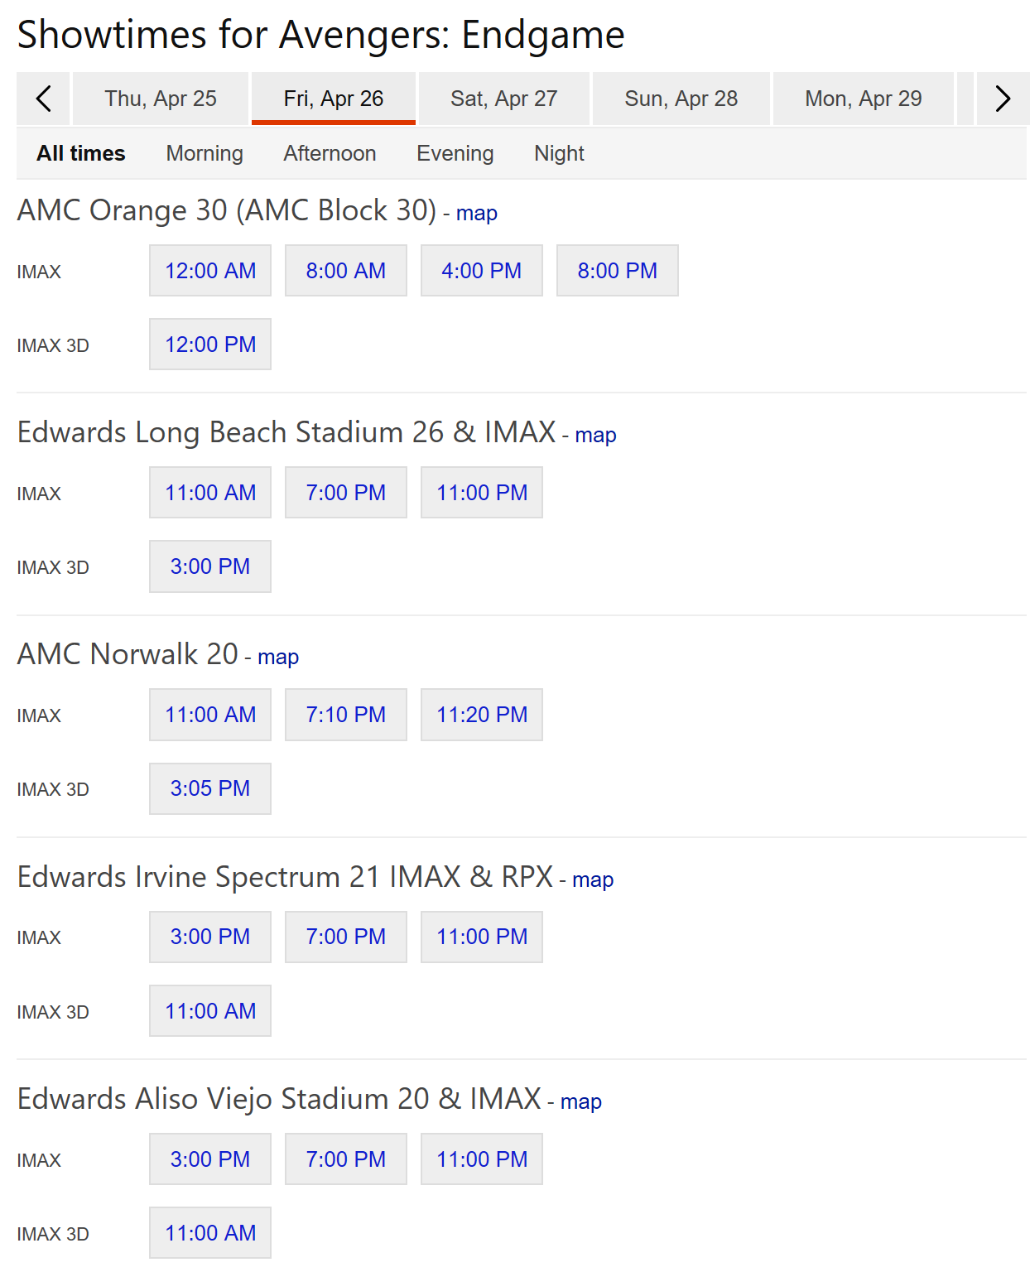Click the next dates right arrow

click(1003, 99)
